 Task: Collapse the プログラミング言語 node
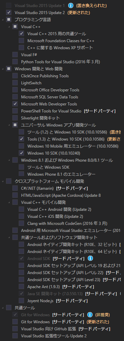[x=3, y=20]
